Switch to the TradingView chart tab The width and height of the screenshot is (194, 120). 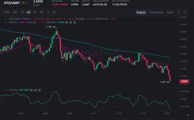coord(156,12)
